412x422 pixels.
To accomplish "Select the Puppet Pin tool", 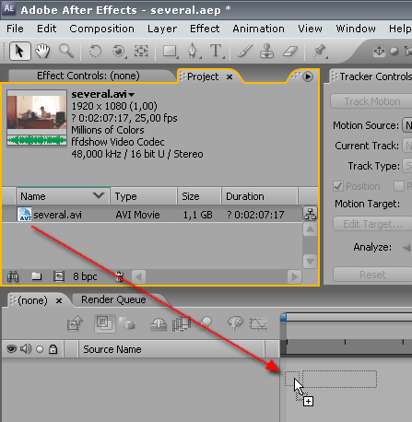I will pos(320,51).
